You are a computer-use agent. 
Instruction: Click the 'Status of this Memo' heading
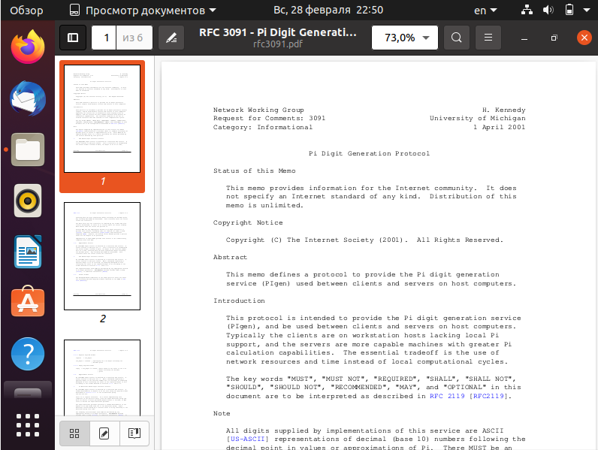(x=255, y=171)
